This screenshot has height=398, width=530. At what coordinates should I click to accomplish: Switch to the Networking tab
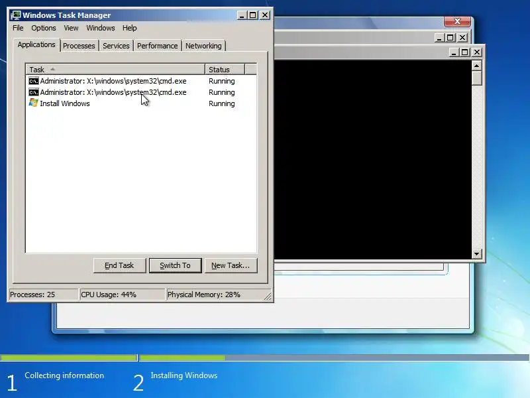(x=203, y=46)
